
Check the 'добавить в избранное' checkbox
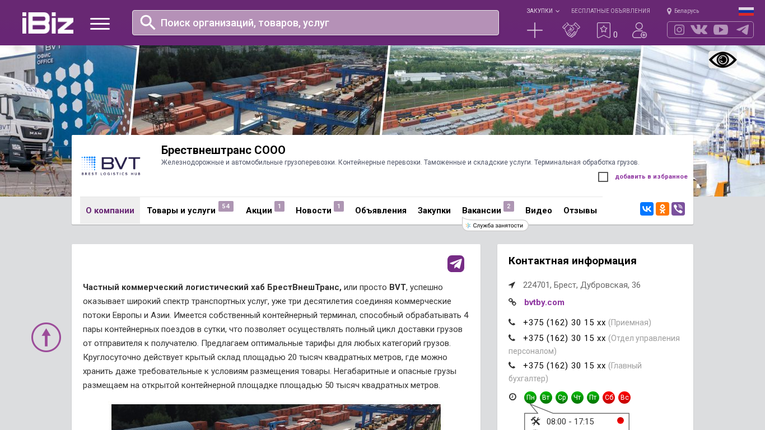pyautogui.click(x=603, y=177)
